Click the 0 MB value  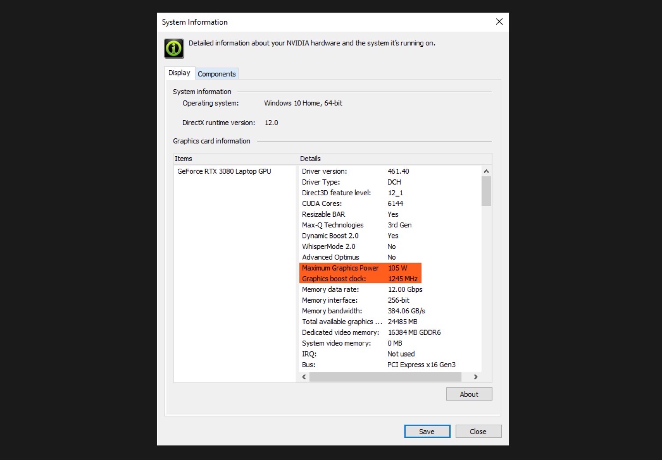[x=395, y=343]
